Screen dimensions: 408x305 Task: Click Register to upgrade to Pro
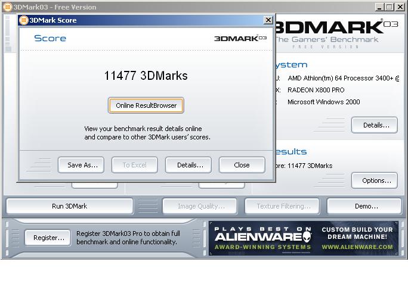click(x=48, y=238)
